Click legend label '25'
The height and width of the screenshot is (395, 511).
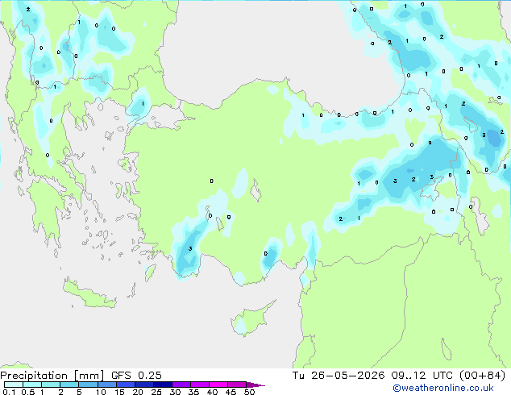pos(156,392)
